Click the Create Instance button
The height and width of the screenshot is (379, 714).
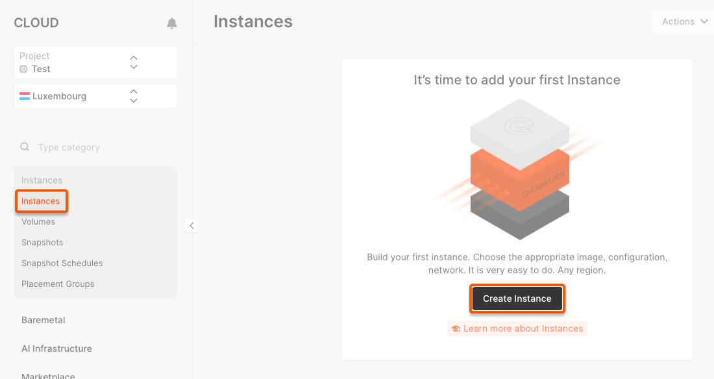(517, 299)
